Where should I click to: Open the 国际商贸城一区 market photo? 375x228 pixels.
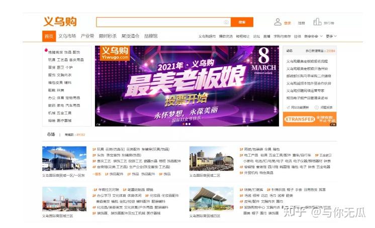(x=64, y=159)
